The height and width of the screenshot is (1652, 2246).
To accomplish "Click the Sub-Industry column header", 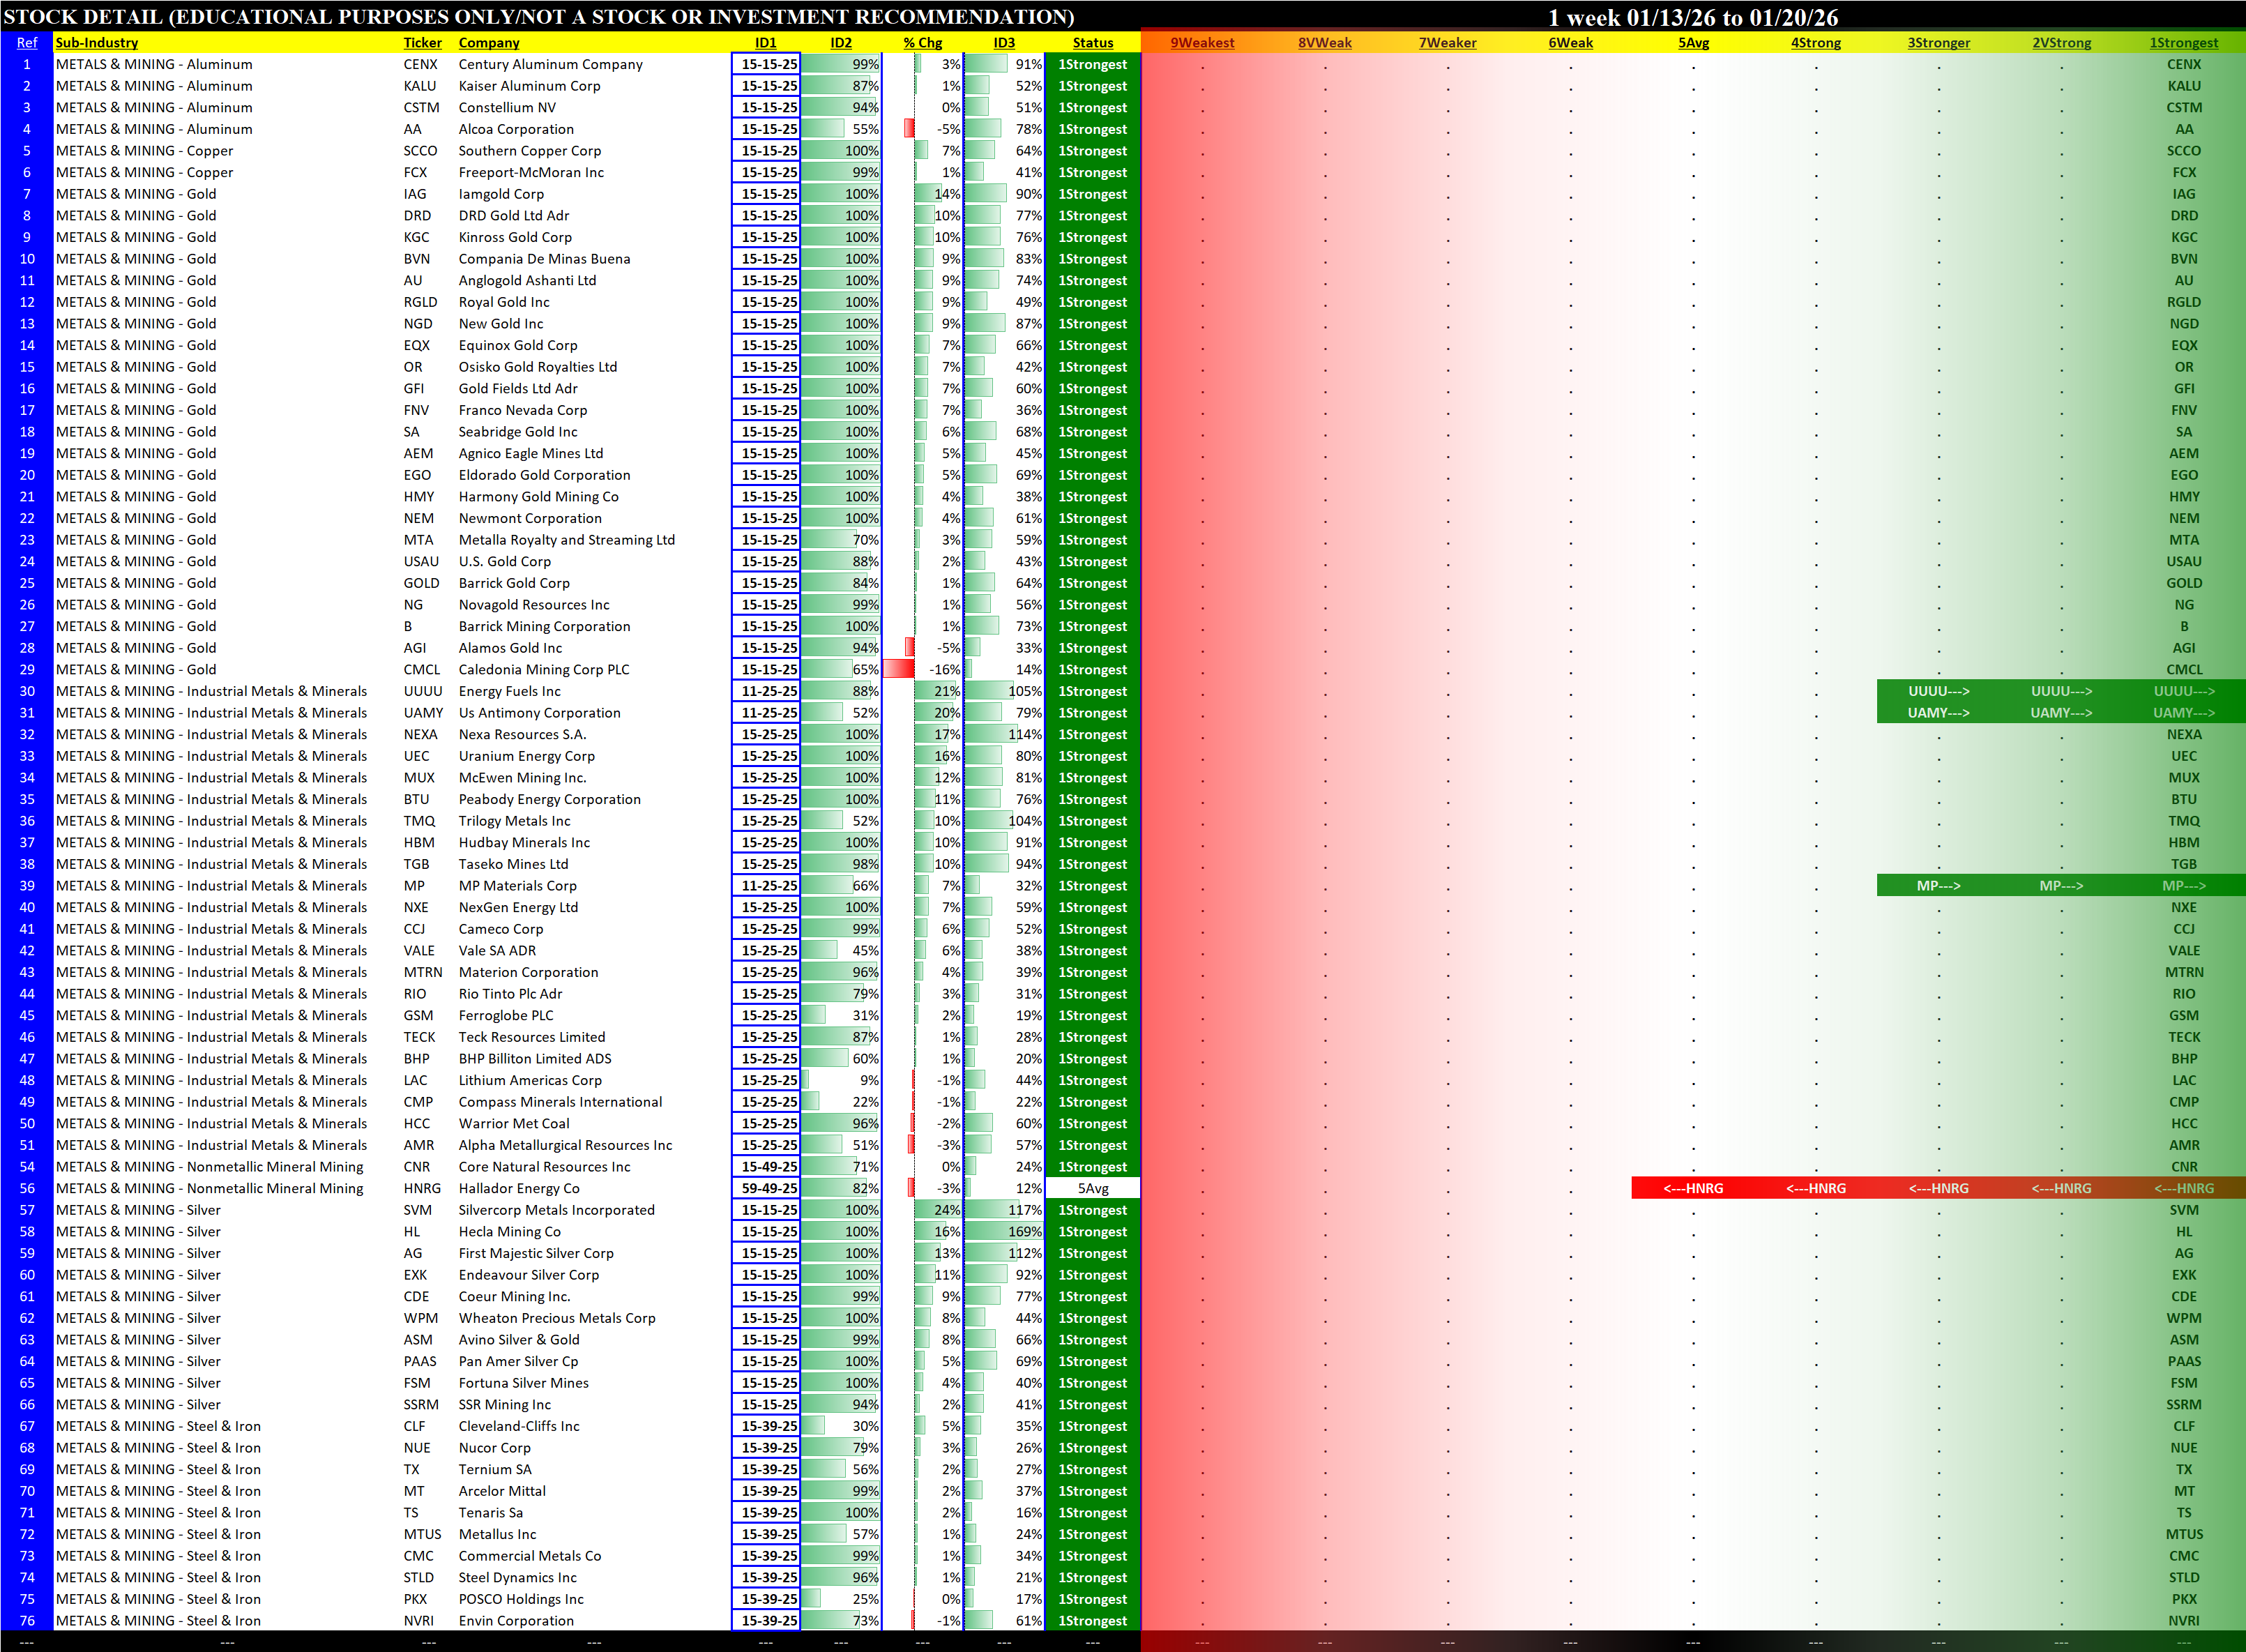I will [x=97, y=43].
